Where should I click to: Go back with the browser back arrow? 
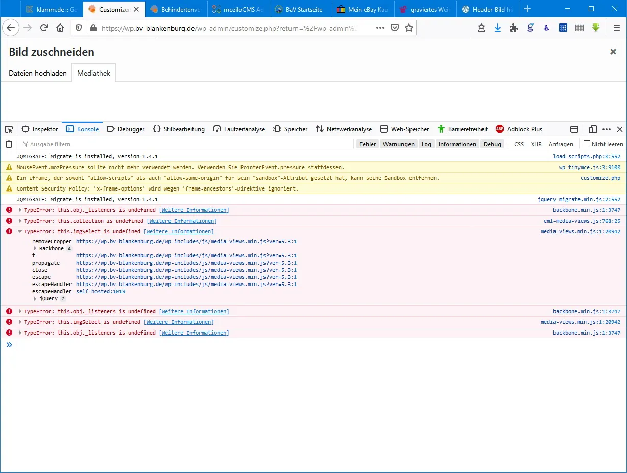point(11,28)
